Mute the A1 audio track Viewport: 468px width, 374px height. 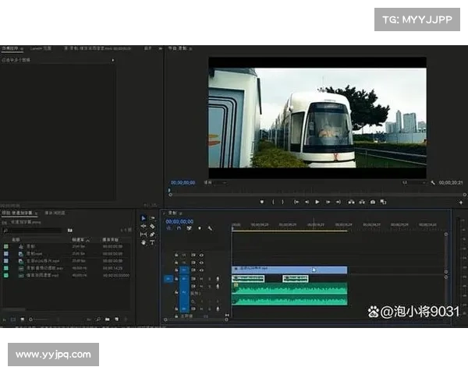(x=201, y=279)
